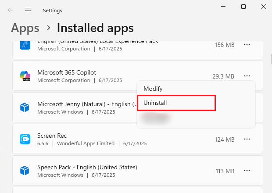Click the back arrow in Settings

pos(11,10)
